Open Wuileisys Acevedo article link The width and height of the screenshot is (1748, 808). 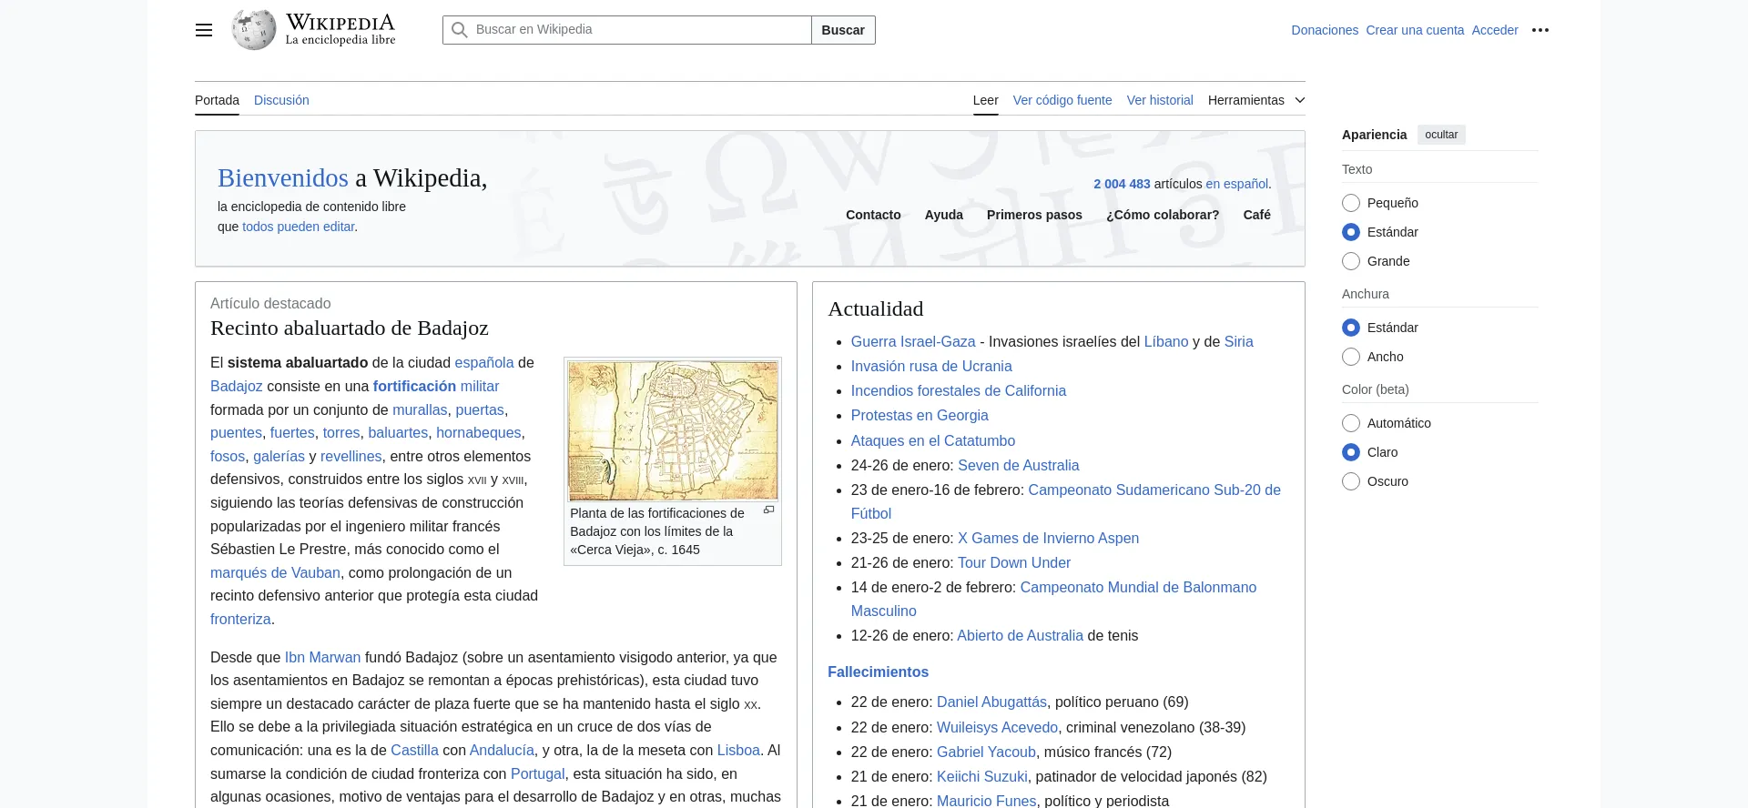pos(997,728)
